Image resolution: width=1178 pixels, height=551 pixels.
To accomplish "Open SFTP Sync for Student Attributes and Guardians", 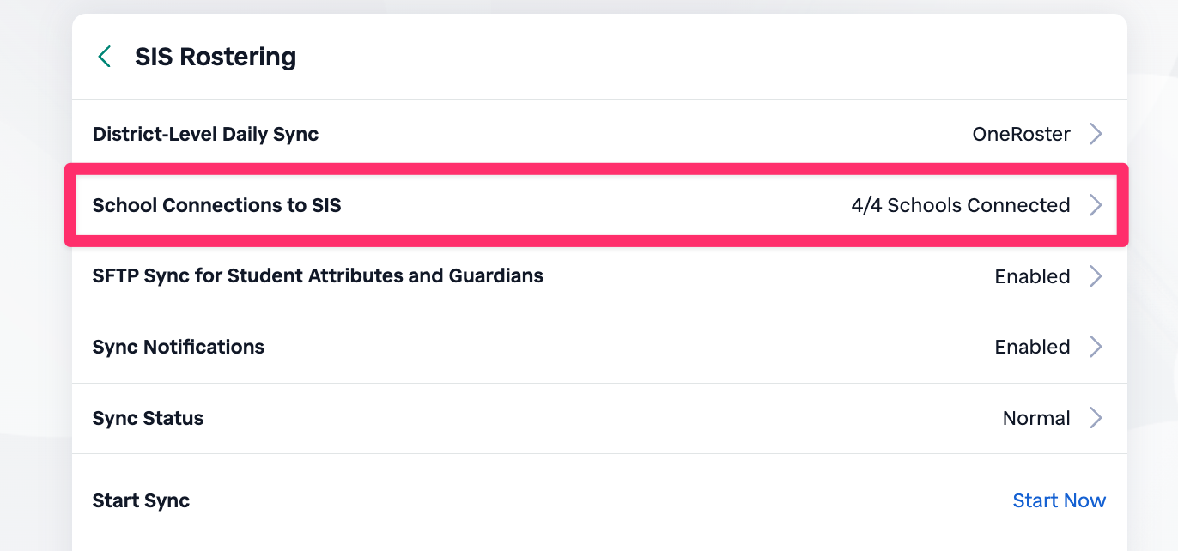I will (318, 276).
